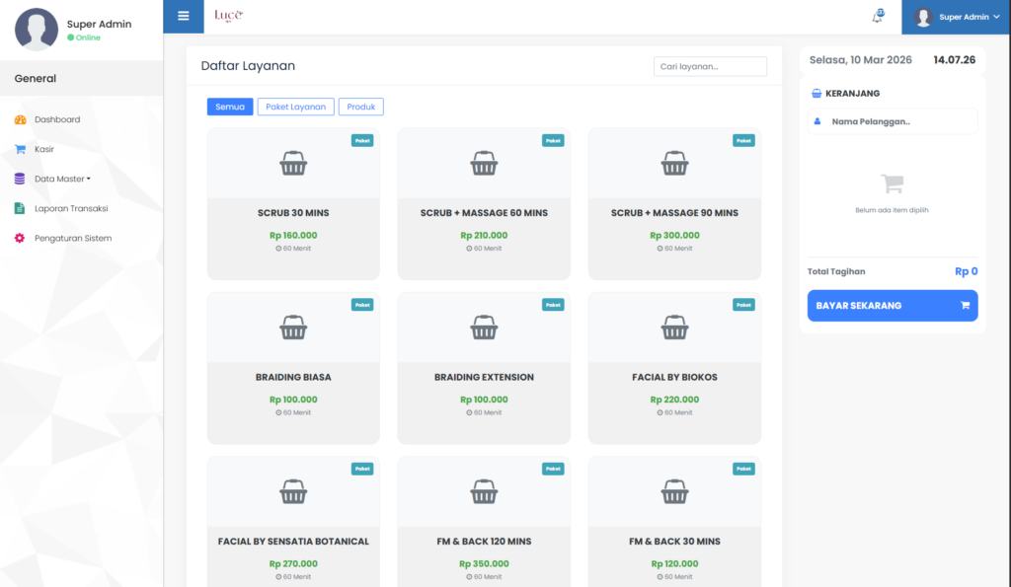This screenshot has width=1011, height=587.
Task: Click the basket icon on SCRUB 30 MINS
Action: [293, 164]
